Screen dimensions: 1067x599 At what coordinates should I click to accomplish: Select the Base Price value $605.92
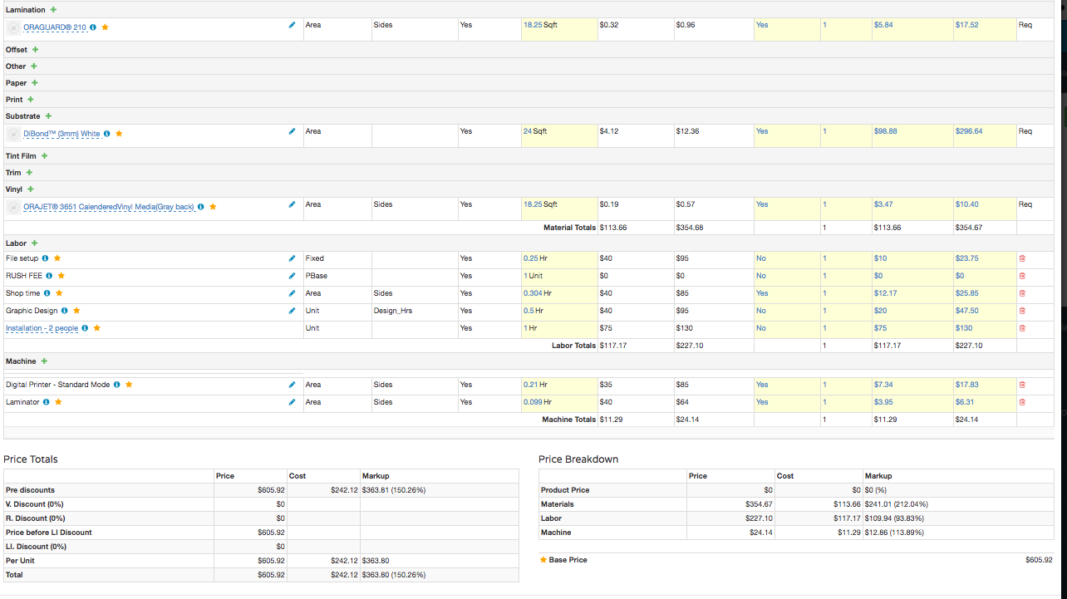[x=1039, y=560]
